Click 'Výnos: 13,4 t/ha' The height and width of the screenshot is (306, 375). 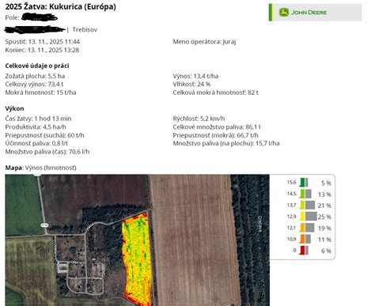[x=195, y=76]
